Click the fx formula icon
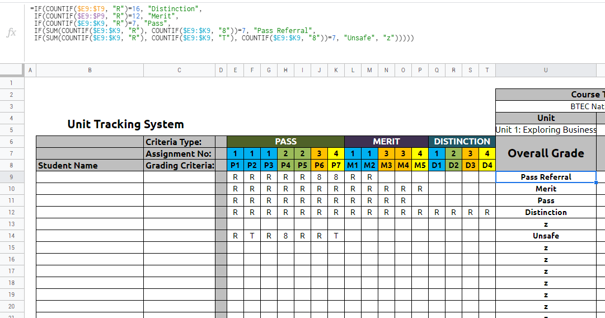This screenshot has width=605, height=318. coord(12,32)
